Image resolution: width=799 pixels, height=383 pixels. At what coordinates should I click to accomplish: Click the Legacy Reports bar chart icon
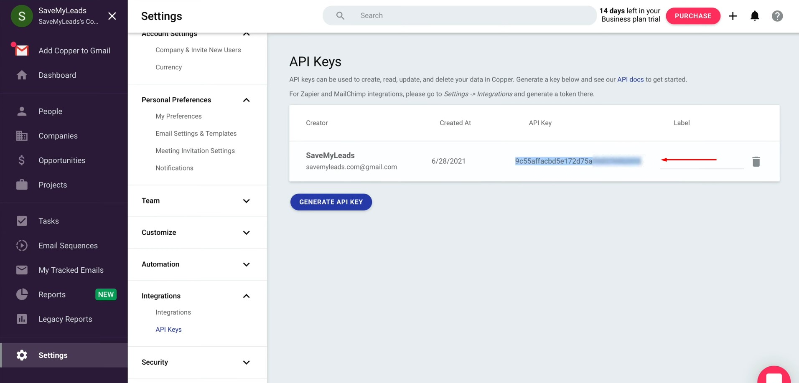click(x=22, y=319)
